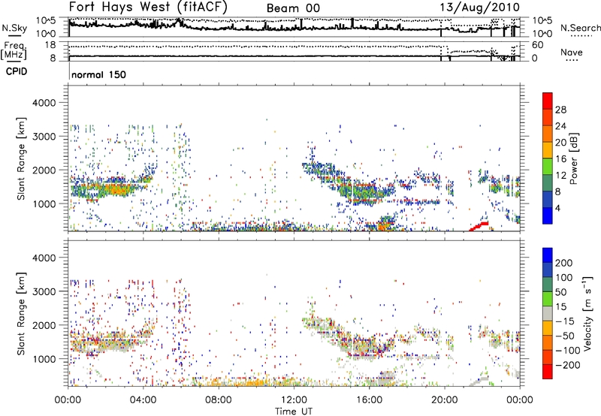
Task: Click the "Velocity [m s-1]" color bar label
Action: [x=587, y=313]
